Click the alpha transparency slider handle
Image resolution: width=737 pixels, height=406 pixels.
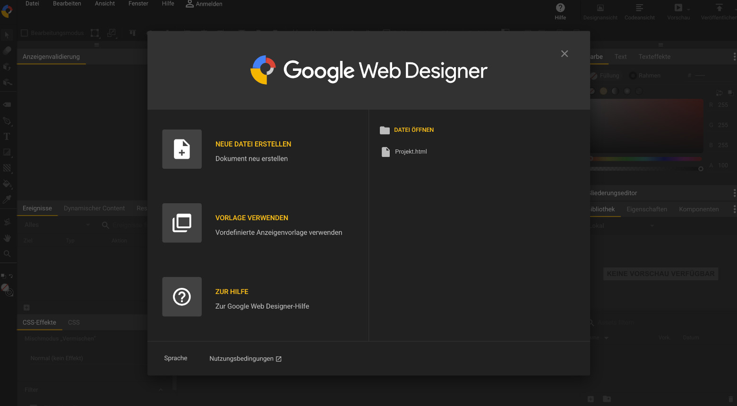(x=701, y=169)
